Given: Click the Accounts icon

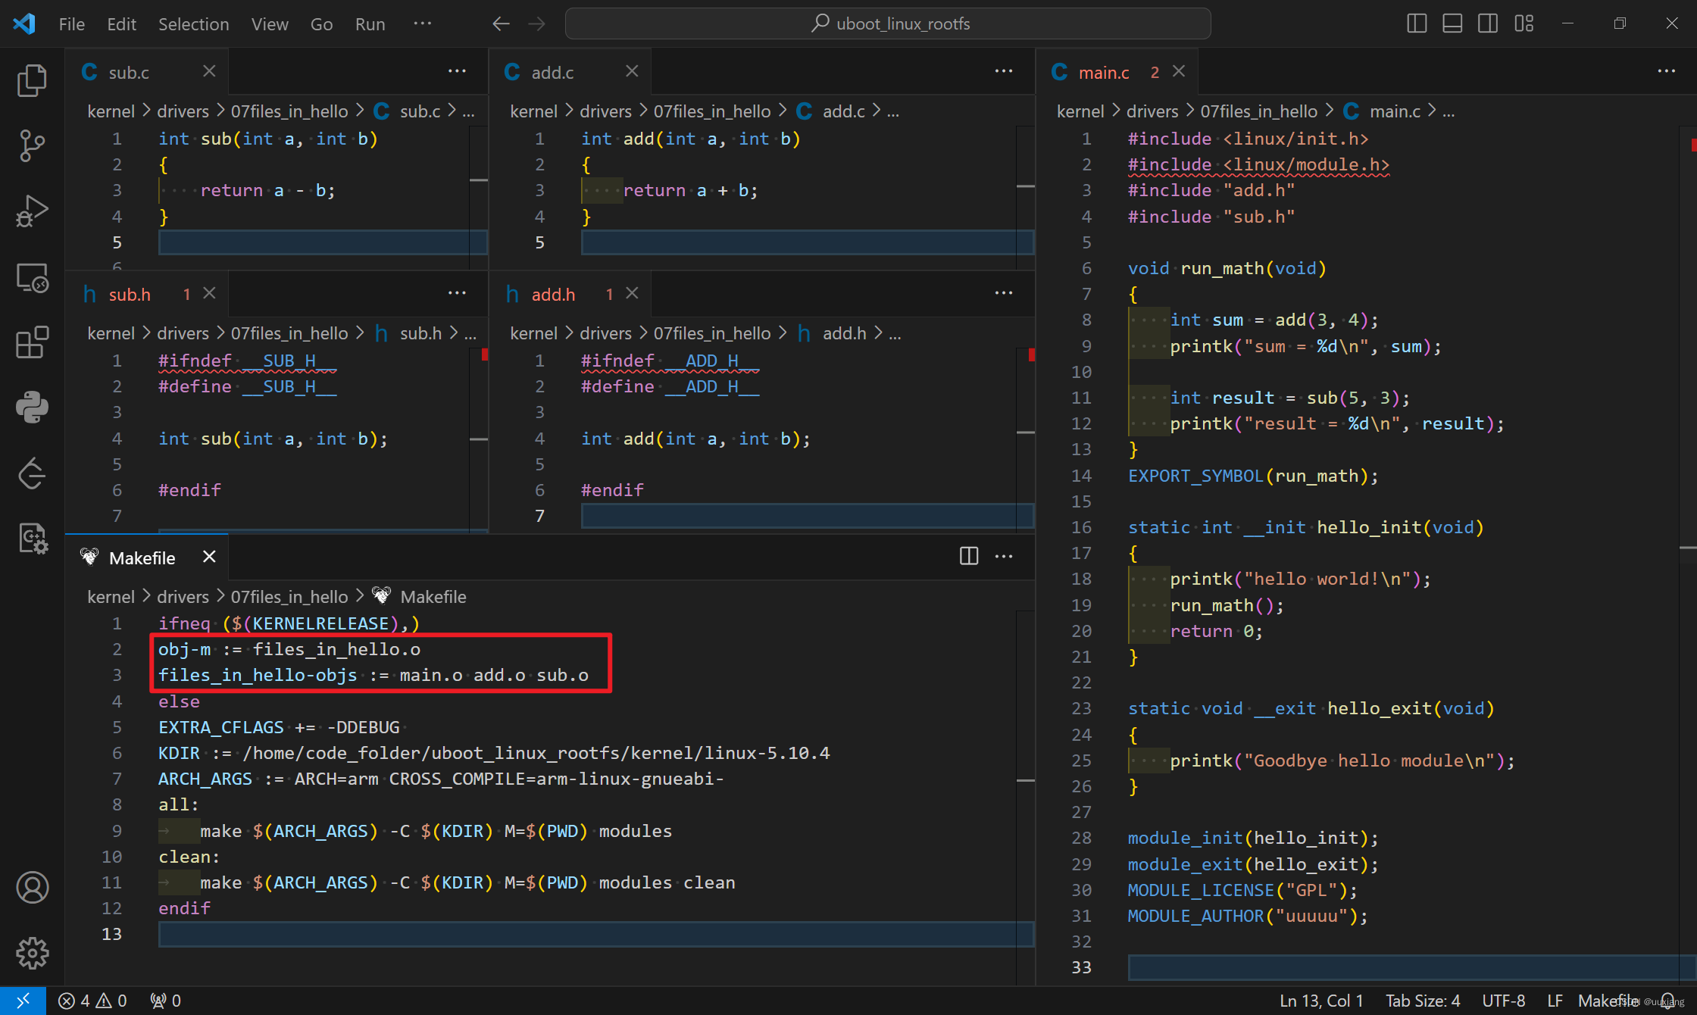Looking at the screenshot, I should [x=32, y=887].
